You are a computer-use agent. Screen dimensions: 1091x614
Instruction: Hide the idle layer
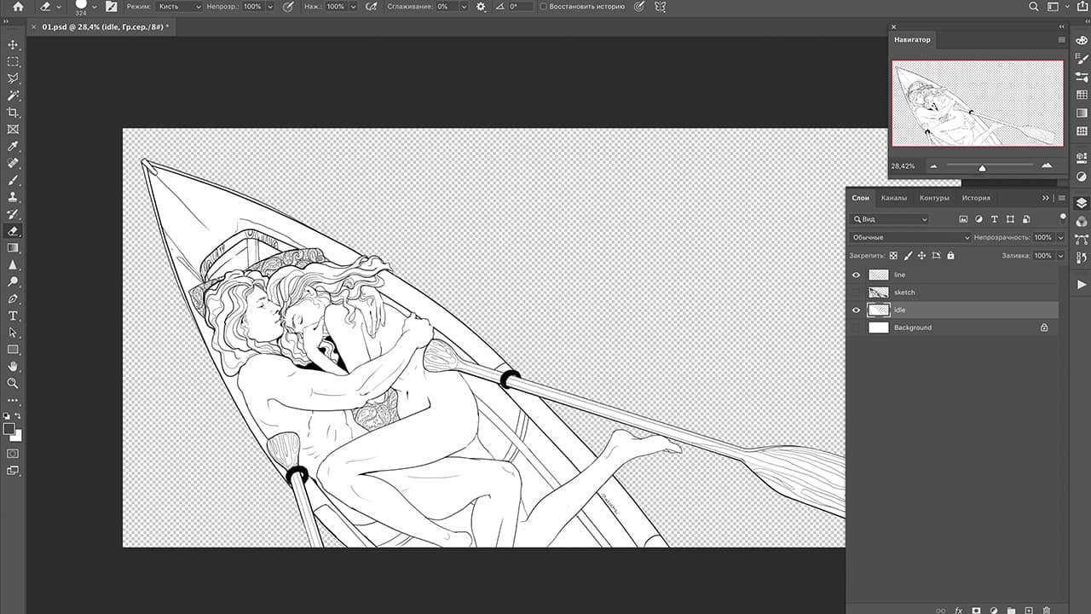pyautogui.click(x=857, y=310)
